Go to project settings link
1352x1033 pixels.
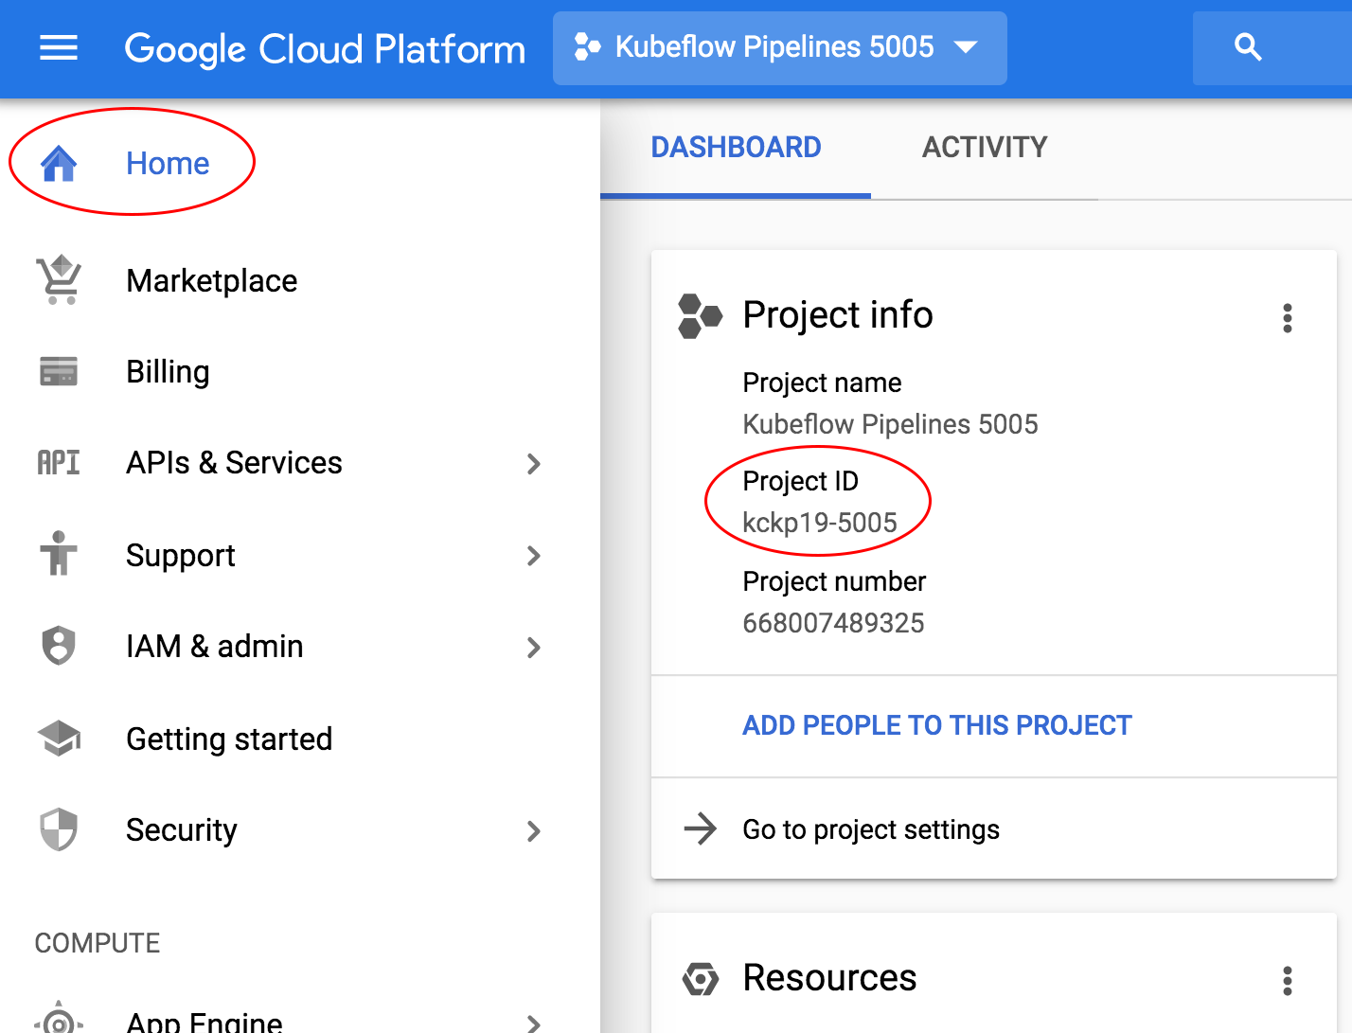point(870,829)
